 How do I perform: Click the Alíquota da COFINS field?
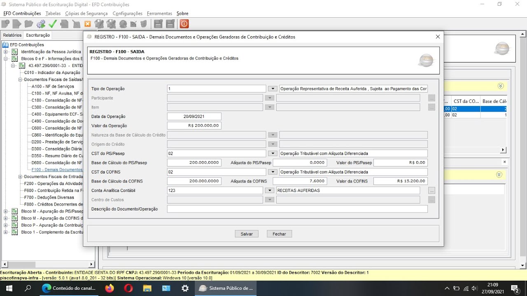300,181
